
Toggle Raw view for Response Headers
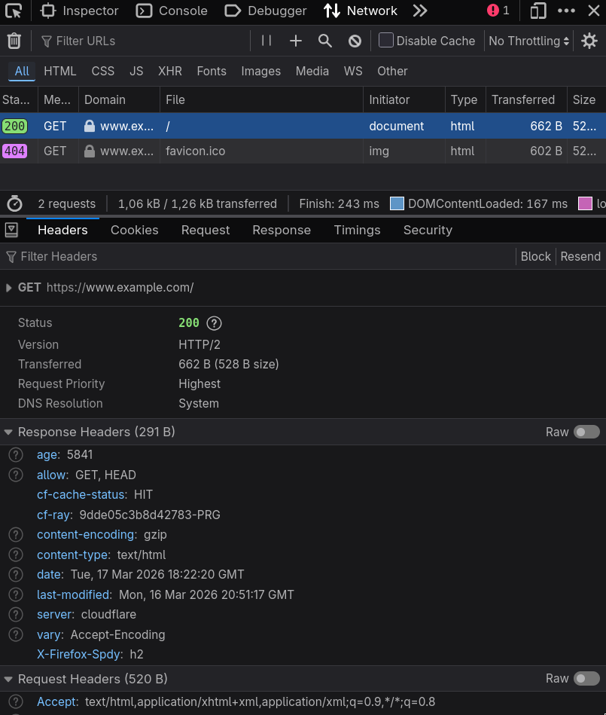coord(586,432)
